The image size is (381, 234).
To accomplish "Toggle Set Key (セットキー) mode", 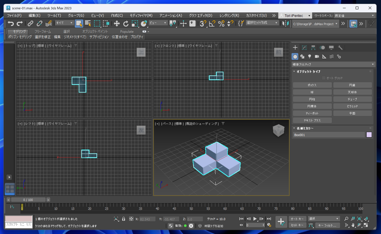I will tap(297, 225).
